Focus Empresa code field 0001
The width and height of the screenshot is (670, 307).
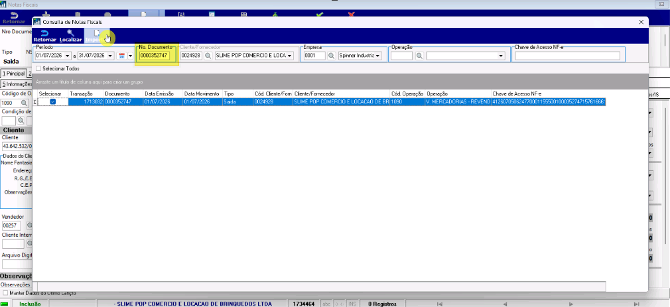tap(314, 56)
